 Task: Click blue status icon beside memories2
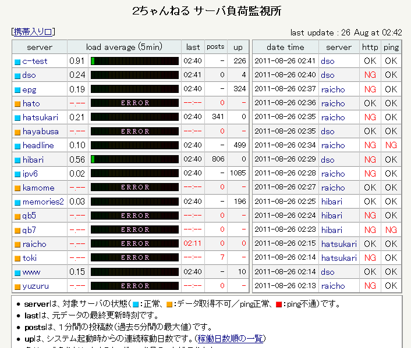click(17, 203)
